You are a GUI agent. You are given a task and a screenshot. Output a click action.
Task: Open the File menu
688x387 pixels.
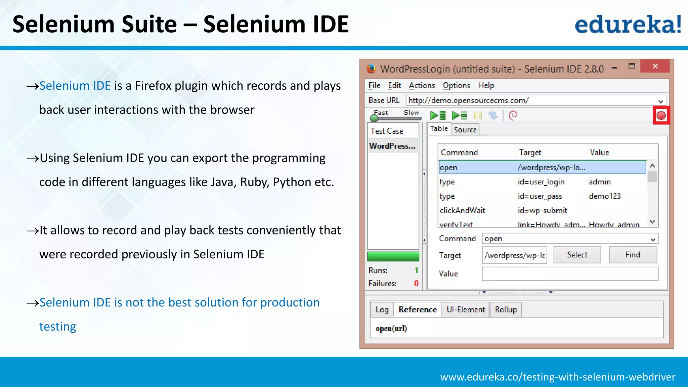374,85
